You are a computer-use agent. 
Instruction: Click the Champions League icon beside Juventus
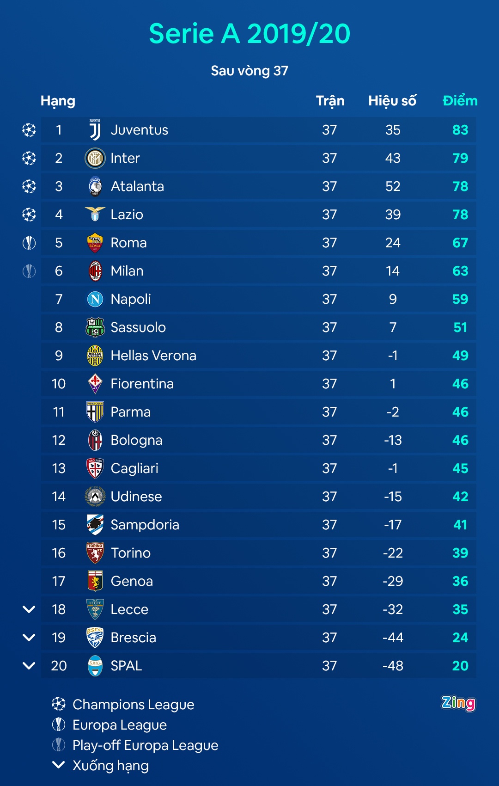click(29, 130)
